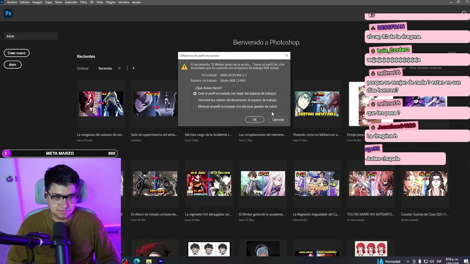Open the Edición menu
This screenshot has height=264, width=470.
point(25,2)
